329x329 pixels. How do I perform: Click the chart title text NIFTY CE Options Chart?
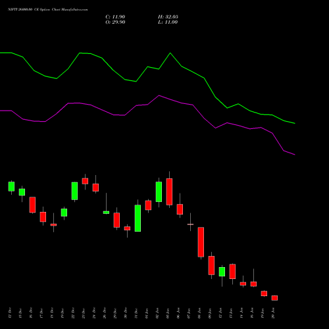48,9
